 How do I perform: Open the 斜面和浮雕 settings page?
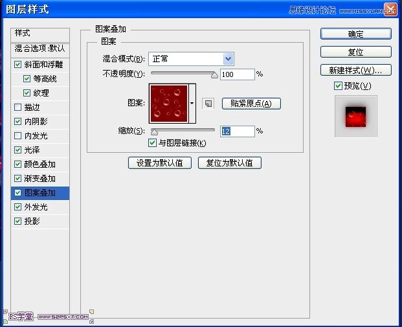pyautogui.click(x=43, y=64)
